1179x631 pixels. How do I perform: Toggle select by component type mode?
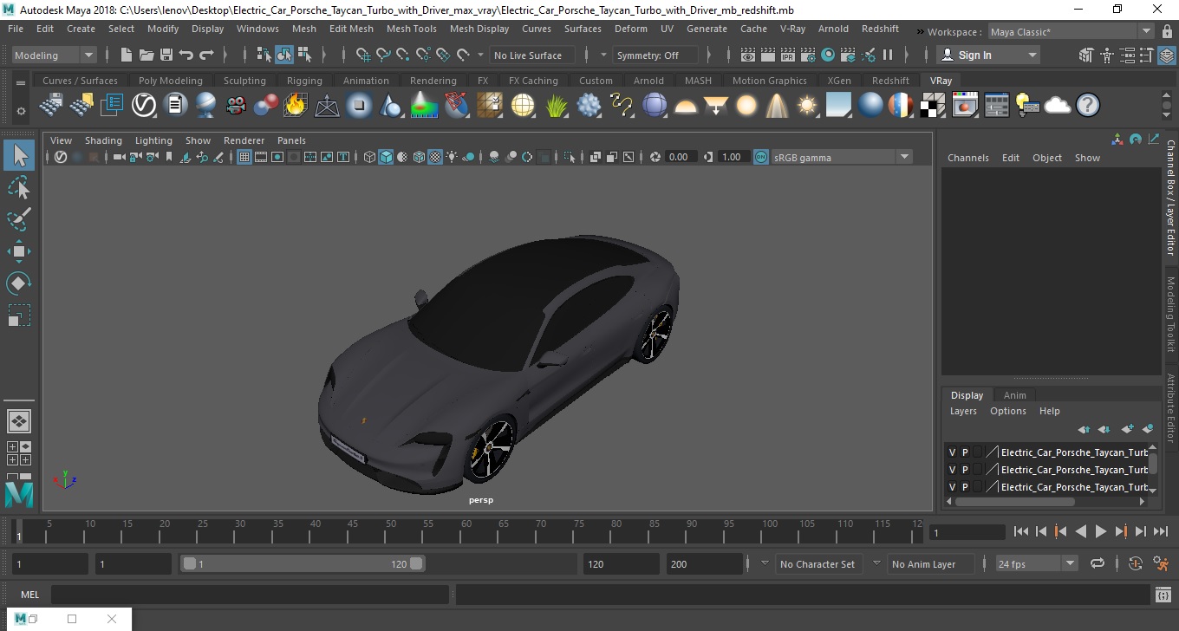point(304,55)
